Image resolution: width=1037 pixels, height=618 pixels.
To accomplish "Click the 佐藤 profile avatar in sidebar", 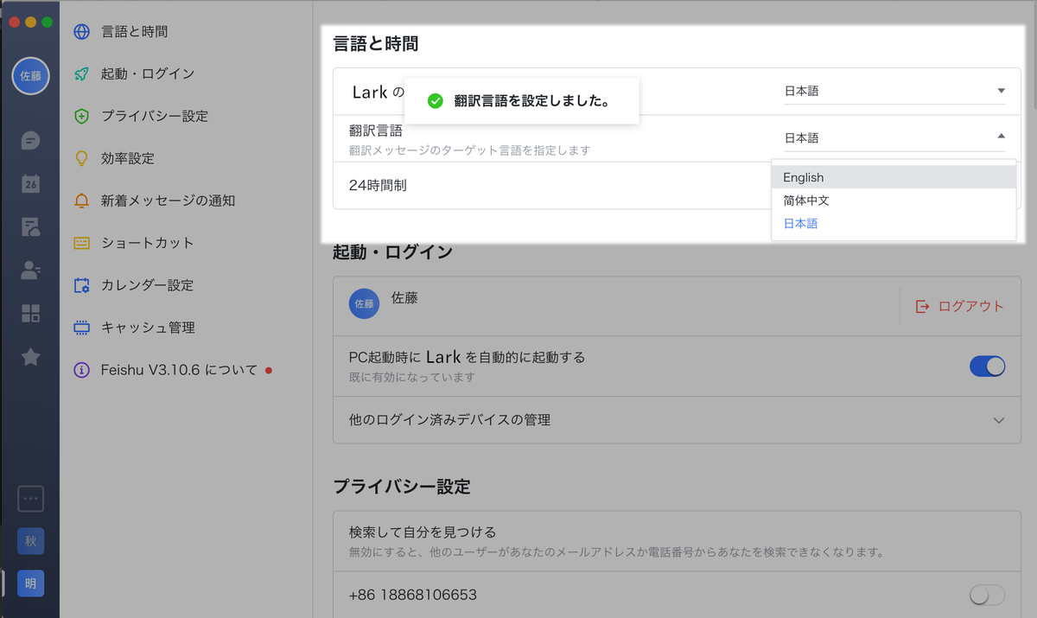I will pyautogui.click(x=30, y=76).
